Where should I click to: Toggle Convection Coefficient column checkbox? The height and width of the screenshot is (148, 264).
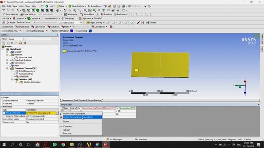(80, 108)
